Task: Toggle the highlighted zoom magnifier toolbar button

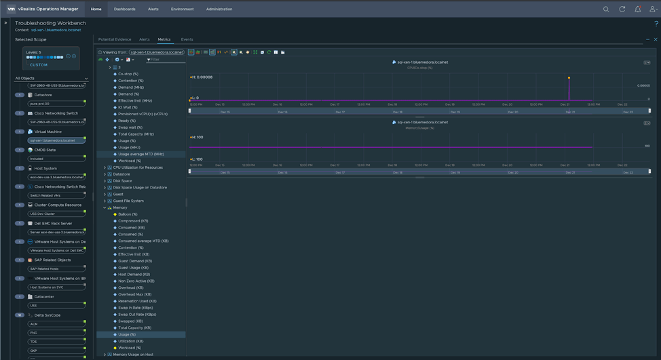Action: coord(234,52)
